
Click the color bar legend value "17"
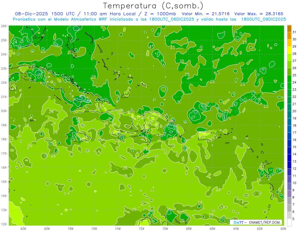(x=294, y=133)
